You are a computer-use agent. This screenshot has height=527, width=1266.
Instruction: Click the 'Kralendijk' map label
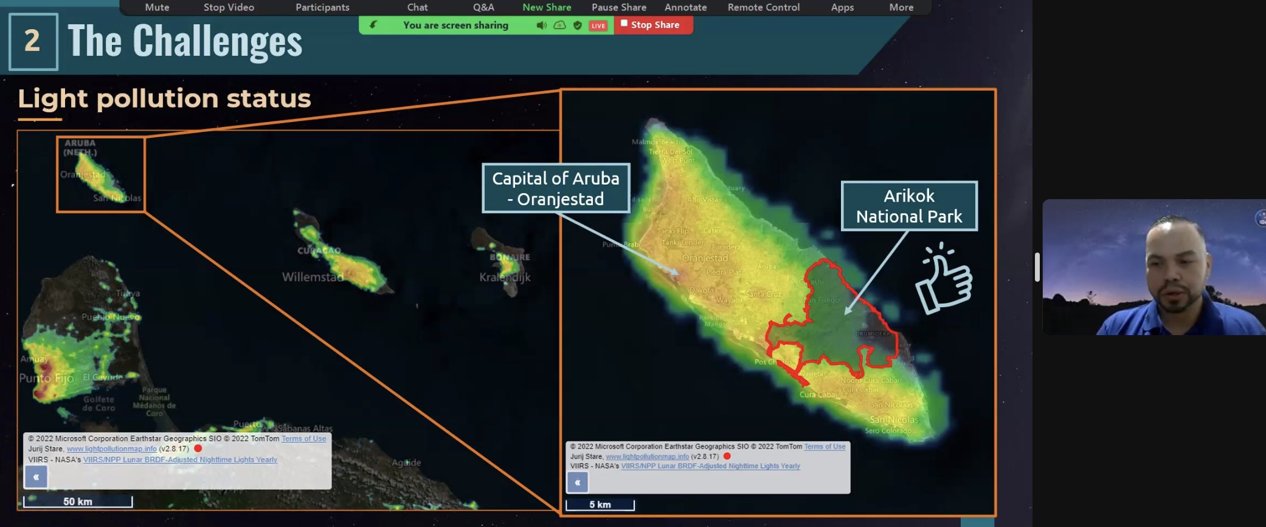pos(505,277)
